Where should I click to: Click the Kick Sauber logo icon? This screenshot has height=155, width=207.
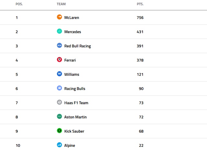(59, 131)
